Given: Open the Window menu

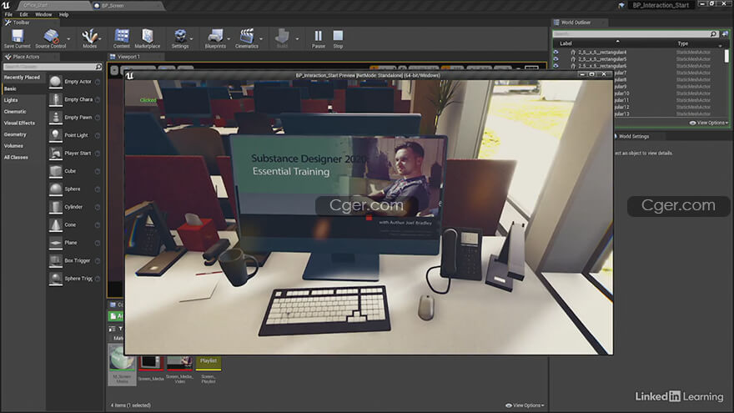Looking at the screenshot, I should (x=43, y=14).
